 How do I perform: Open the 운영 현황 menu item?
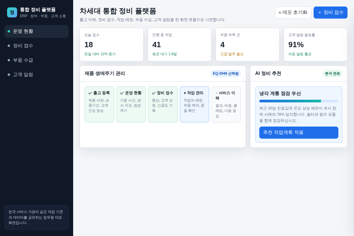click(37, 31)
